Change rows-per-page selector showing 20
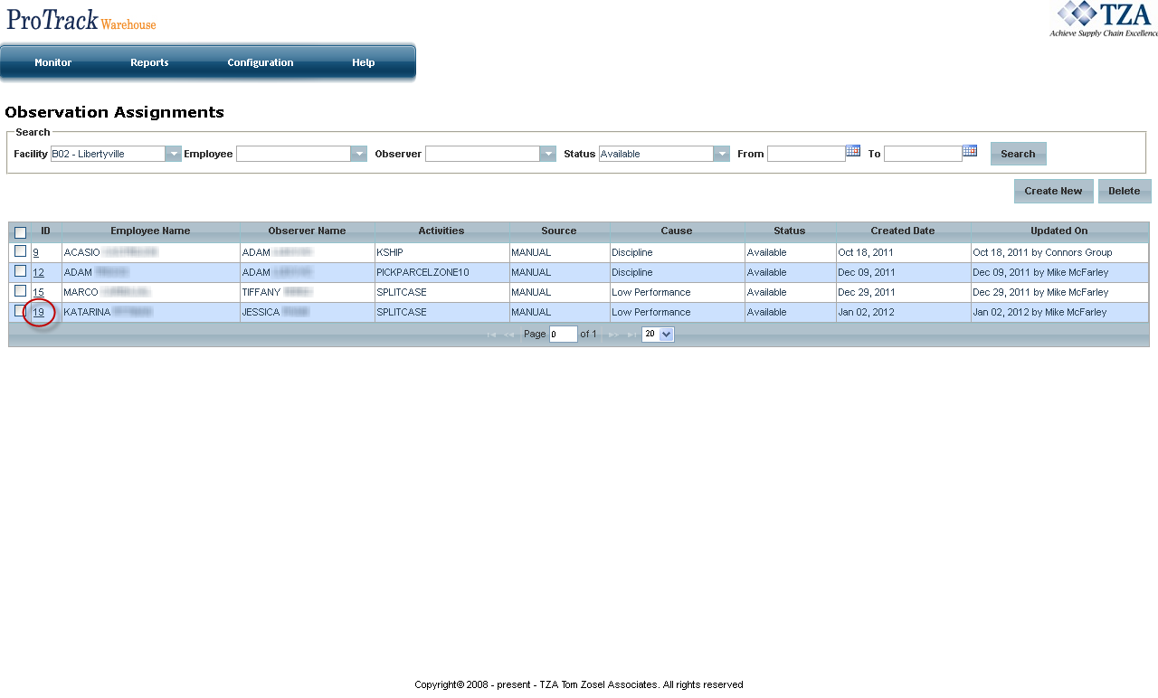Image resolution: width=1158 pixels, height=698 pixels. pyautogui.click(x=658, y=335)
